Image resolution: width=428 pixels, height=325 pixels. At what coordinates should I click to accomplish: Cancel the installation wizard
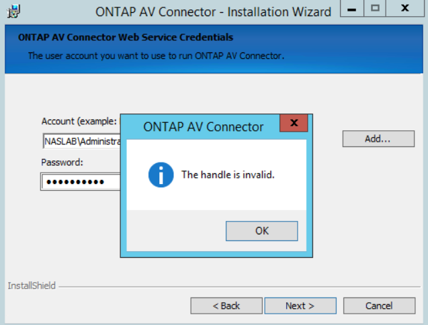pos(378,306)
